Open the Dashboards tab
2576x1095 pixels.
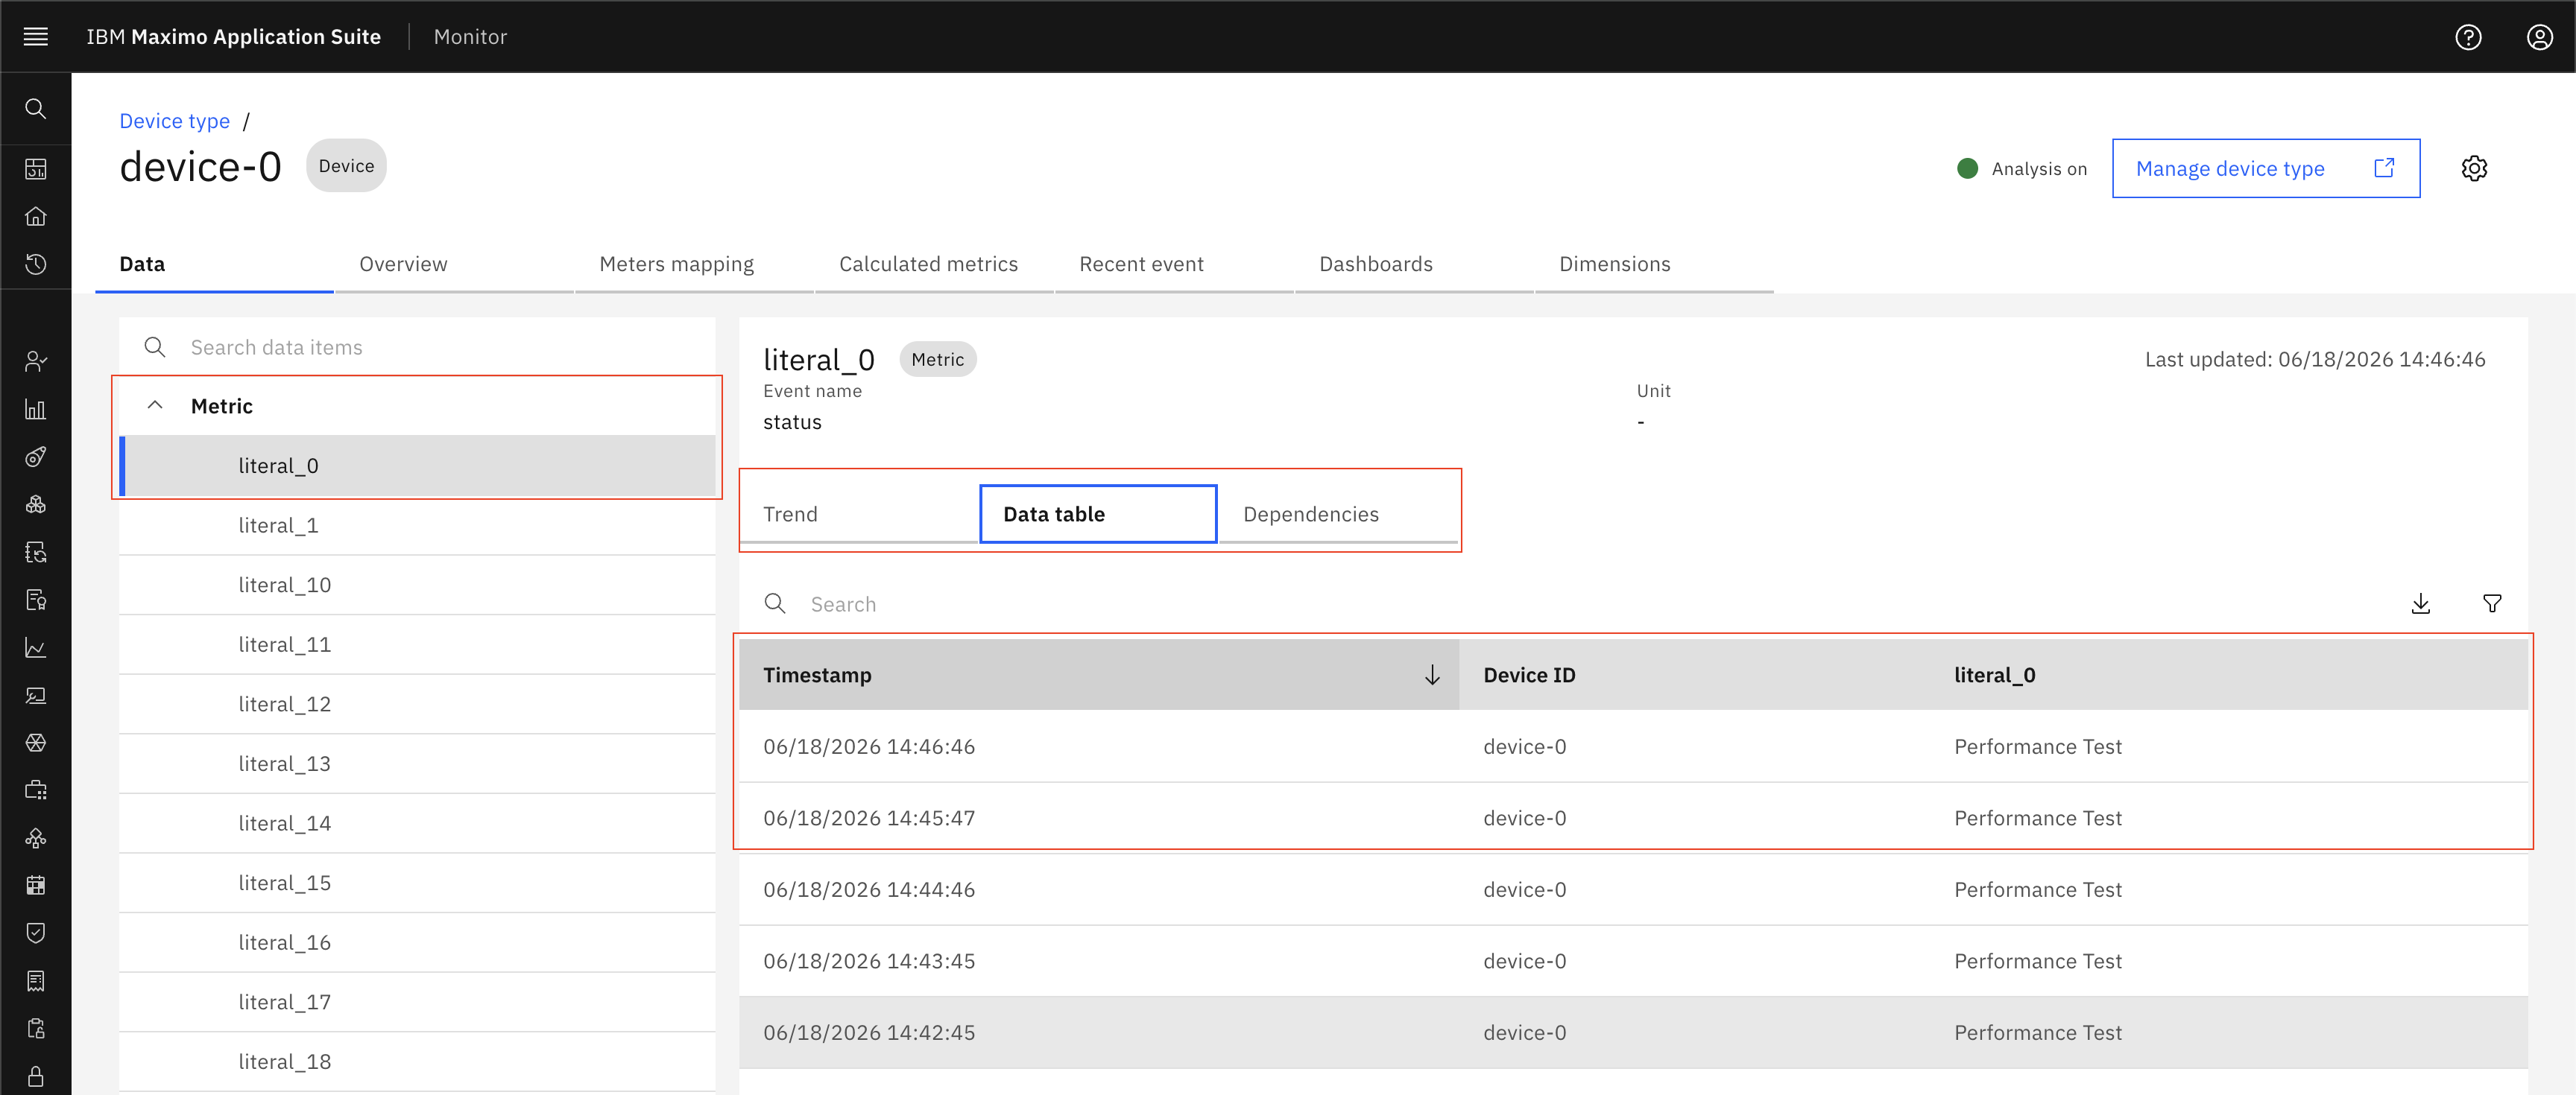pyautogui.click(x=1414, y=264)
